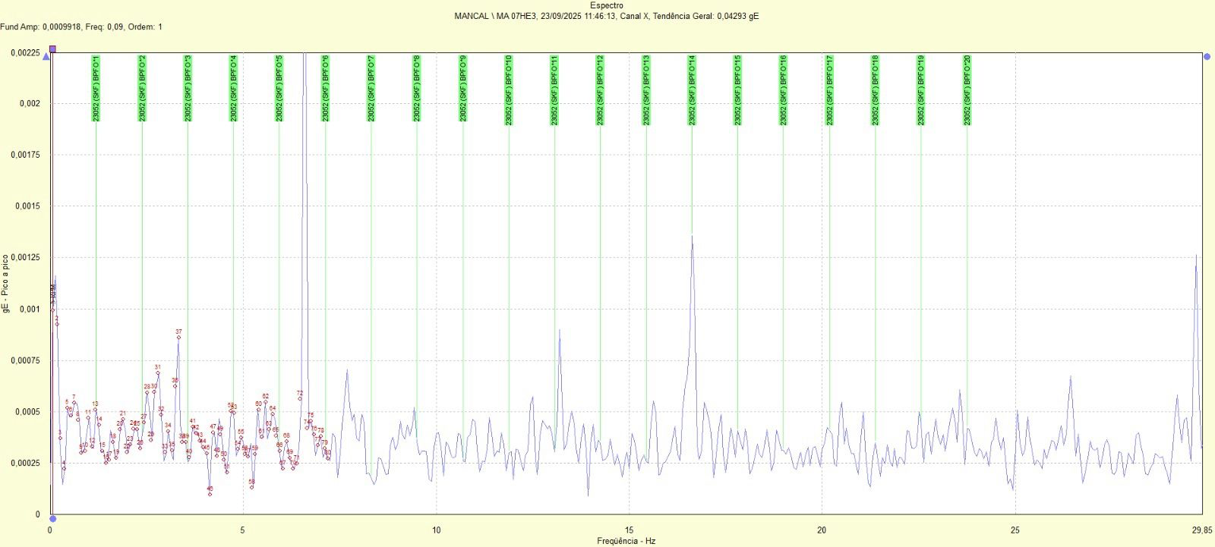Select the 23052 (SKF) BPFO*1 marker label
Screen dimensions: 1215x547
pyautogui.click(x=96, y=88)
